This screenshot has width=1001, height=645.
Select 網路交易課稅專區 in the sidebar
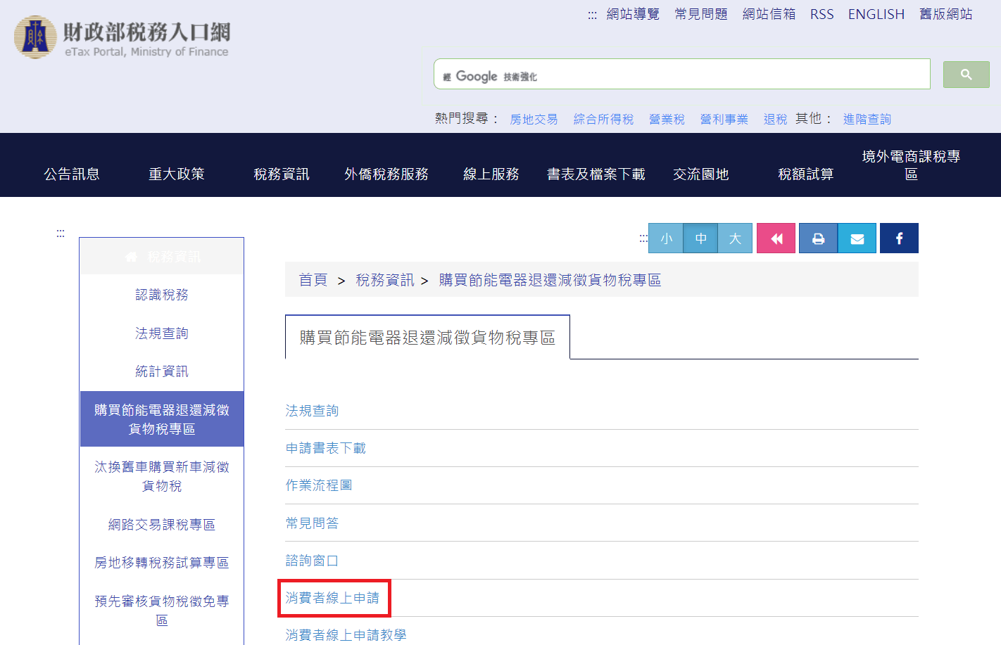[161, 524]
